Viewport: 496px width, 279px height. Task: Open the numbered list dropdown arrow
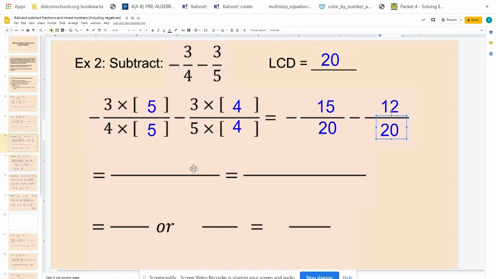[218, 30]
